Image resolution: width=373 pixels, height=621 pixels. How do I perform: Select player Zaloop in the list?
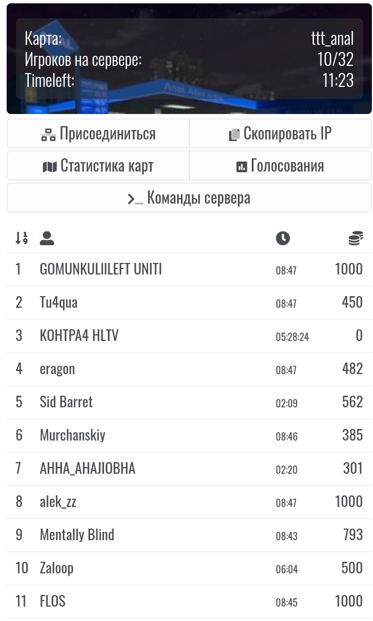[x=189, y=568]
